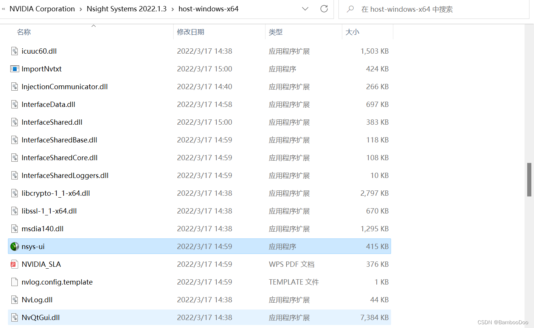Go to Nsight Systems 2022.1.3 breadcrumb

tap(127, 9)
